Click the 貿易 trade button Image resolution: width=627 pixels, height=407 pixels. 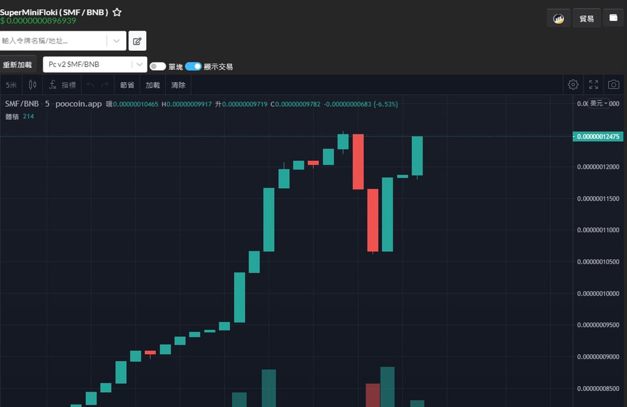pos(587,18)
